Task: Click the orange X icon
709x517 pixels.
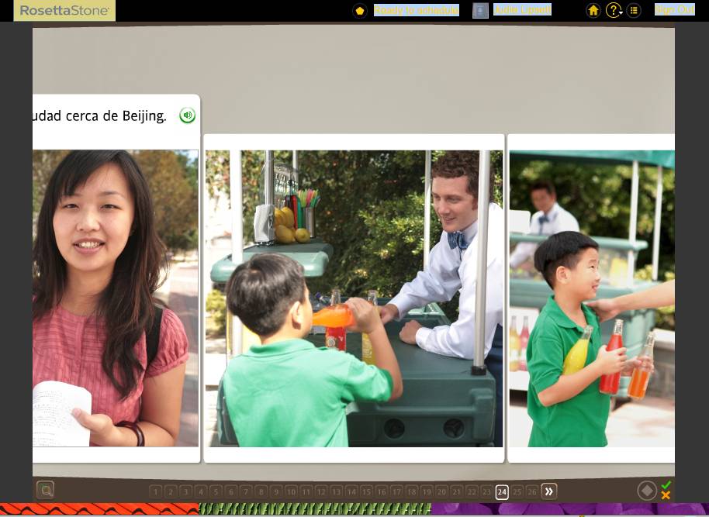Action: [x=666, y=495]
